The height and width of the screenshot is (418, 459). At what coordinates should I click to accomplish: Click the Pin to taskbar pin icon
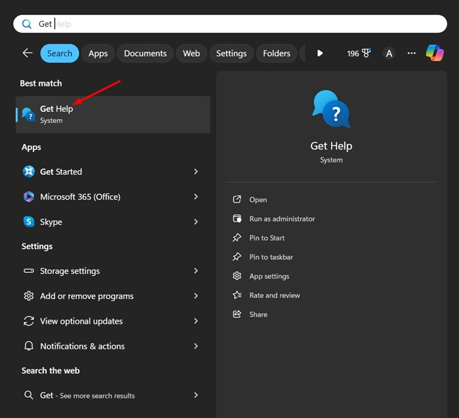point(237,257)
